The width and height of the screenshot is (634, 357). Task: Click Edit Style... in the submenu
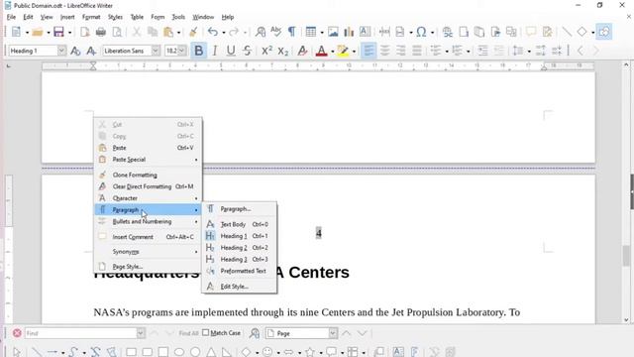[x=240, y=287]
